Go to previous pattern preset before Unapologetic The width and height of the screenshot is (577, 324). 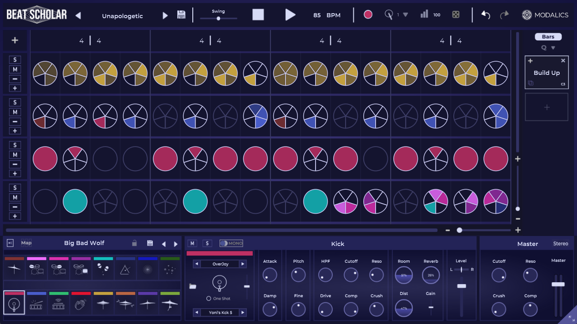click(x=78, y=15)
